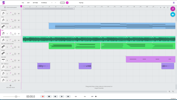The image size is (177, 100).
Task: Zoom out the timeline with magnifier minus
Action: (173, 91)
